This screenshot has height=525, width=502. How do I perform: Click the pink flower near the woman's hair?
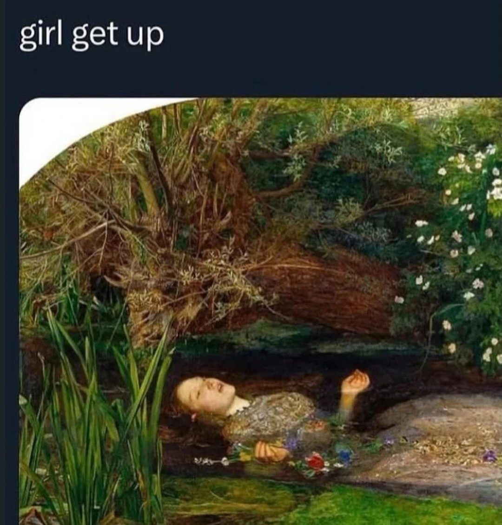(193, 417)
